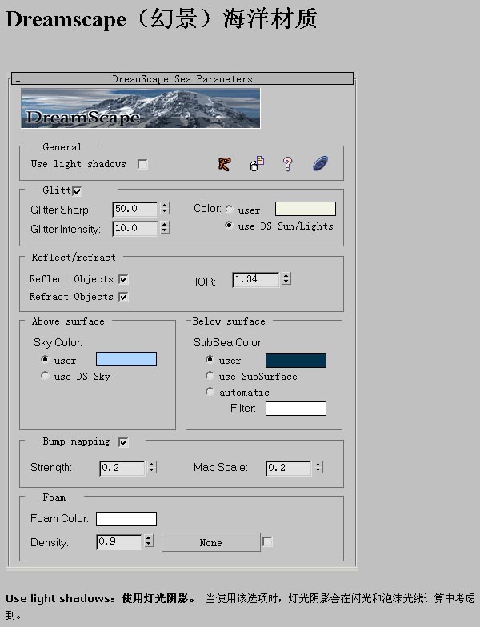This screenshot has width=480, height=627.
Task: Toggle Reflect Objects checkbox
Action: [x=123, y=279]
